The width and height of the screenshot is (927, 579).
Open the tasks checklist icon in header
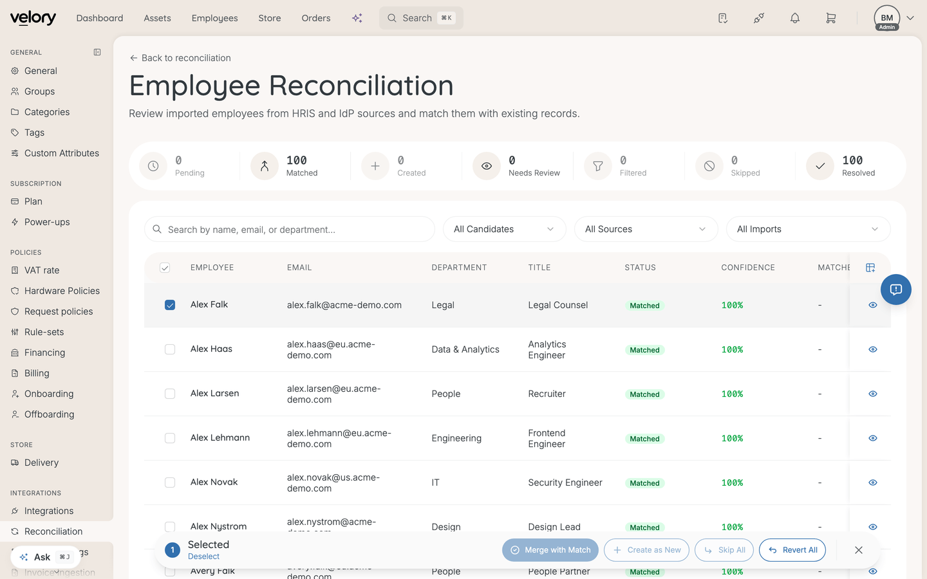click(x=723, y=18)
